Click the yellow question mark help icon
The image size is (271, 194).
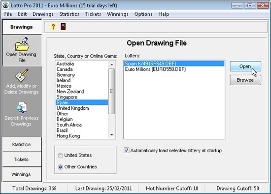point(53,27)
